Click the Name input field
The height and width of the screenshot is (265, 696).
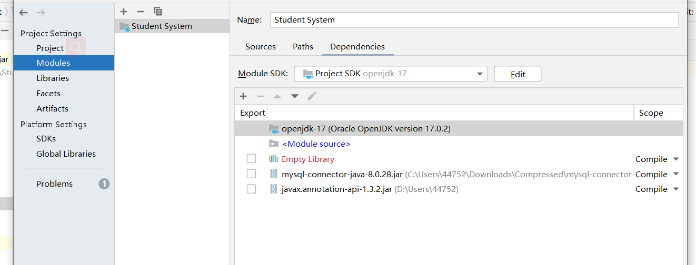point(474,20)
